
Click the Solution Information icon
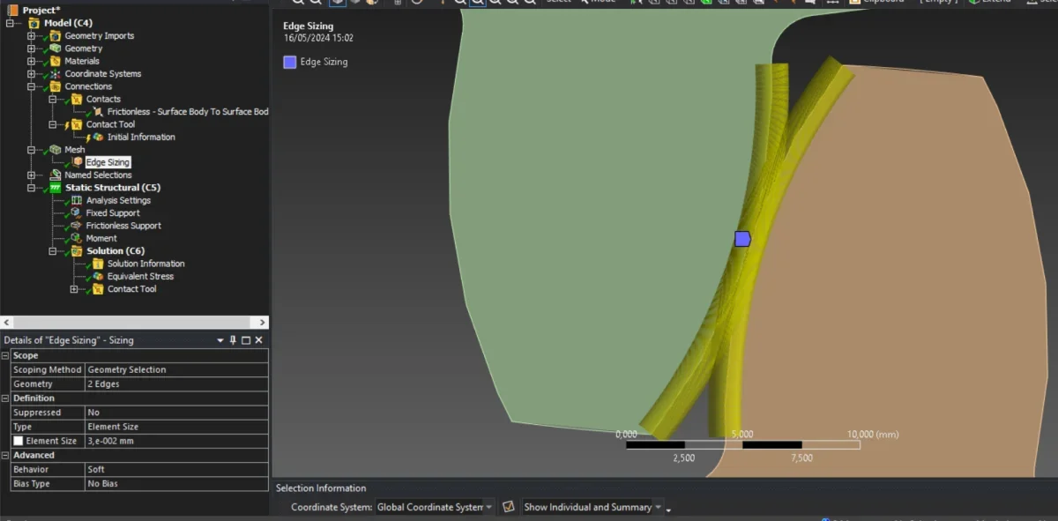tap(98, 264)
